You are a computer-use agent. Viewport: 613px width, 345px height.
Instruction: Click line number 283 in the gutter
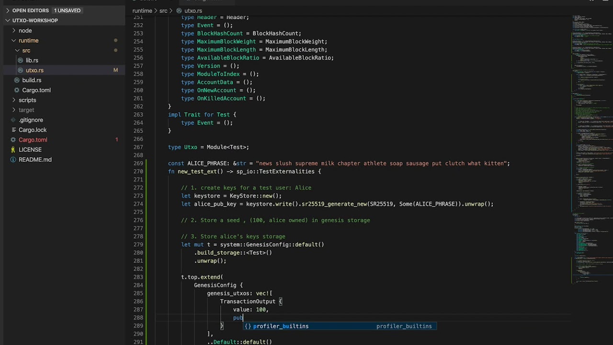138,277
